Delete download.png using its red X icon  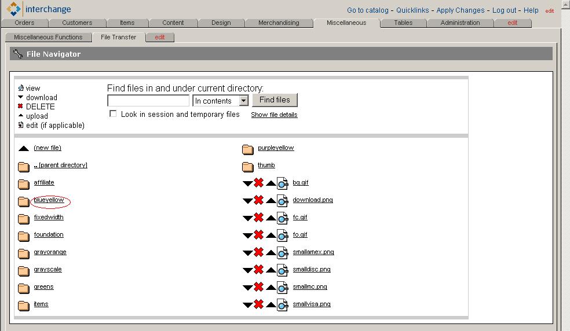(258, 200)
